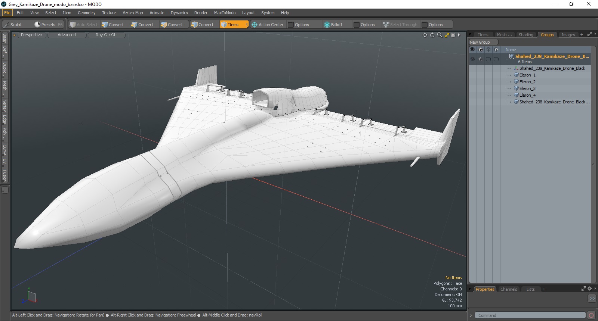Click the Shahed_238 group item icon
This screenshot has width=598, height=321.
pos(512,56)
